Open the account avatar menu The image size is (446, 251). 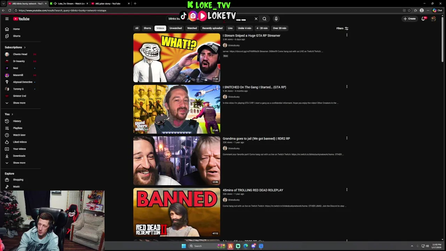coord(433,19)
